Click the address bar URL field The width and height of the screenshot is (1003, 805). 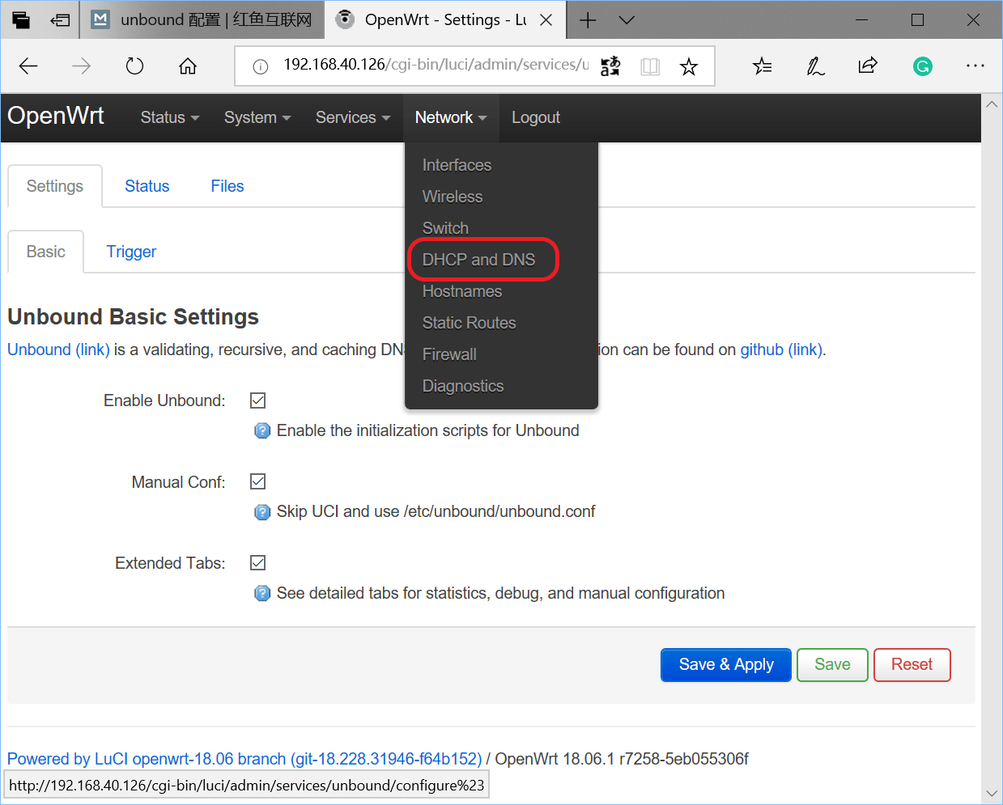[436, 65]
